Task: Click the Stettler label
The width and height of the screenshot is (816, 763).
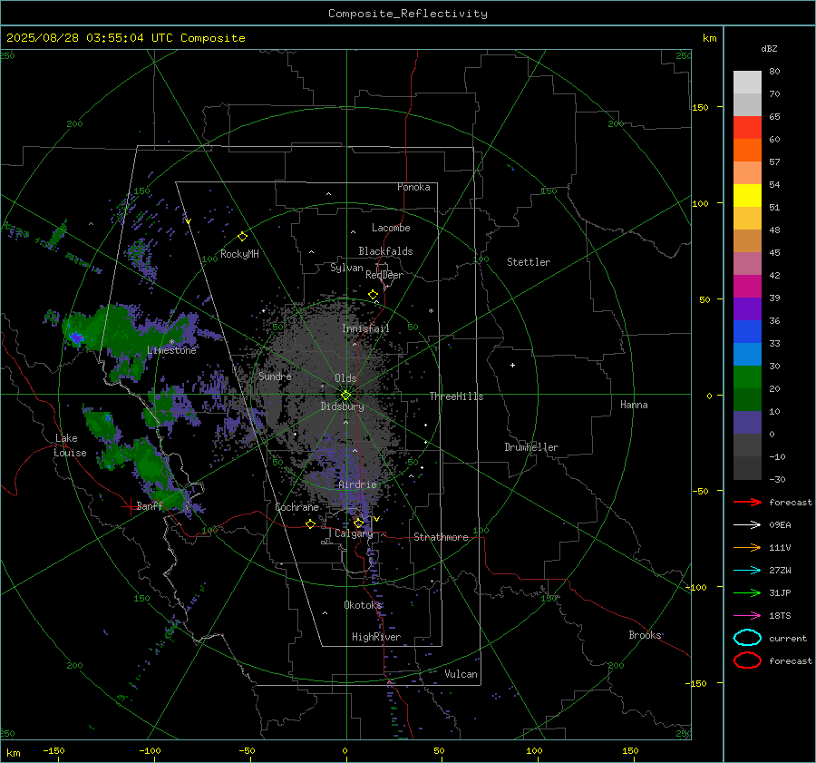Action: pyautogui.click(x=529, y=262)
